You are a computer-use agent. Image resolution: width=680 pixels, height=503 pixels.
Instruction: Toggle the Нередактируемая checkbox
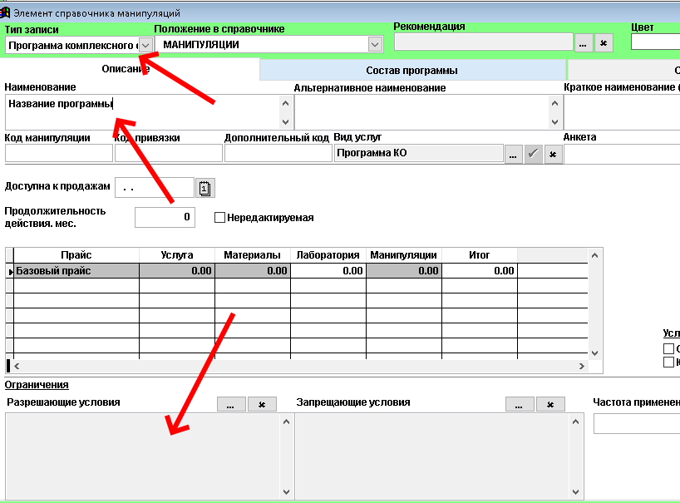220,218
